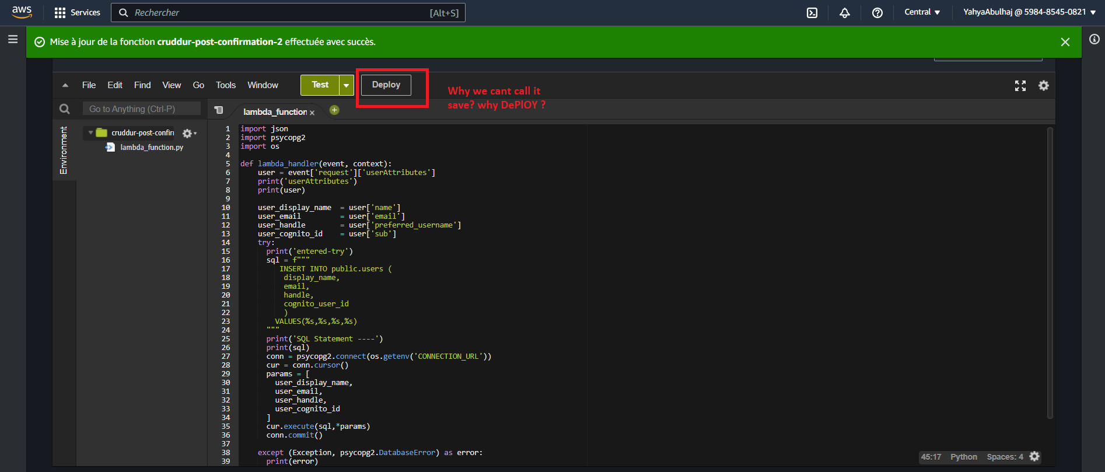Image resolution: width=1105 pixels, height=472 pixels.
Task: Open the View menu
Action: [x=172, y=85]
